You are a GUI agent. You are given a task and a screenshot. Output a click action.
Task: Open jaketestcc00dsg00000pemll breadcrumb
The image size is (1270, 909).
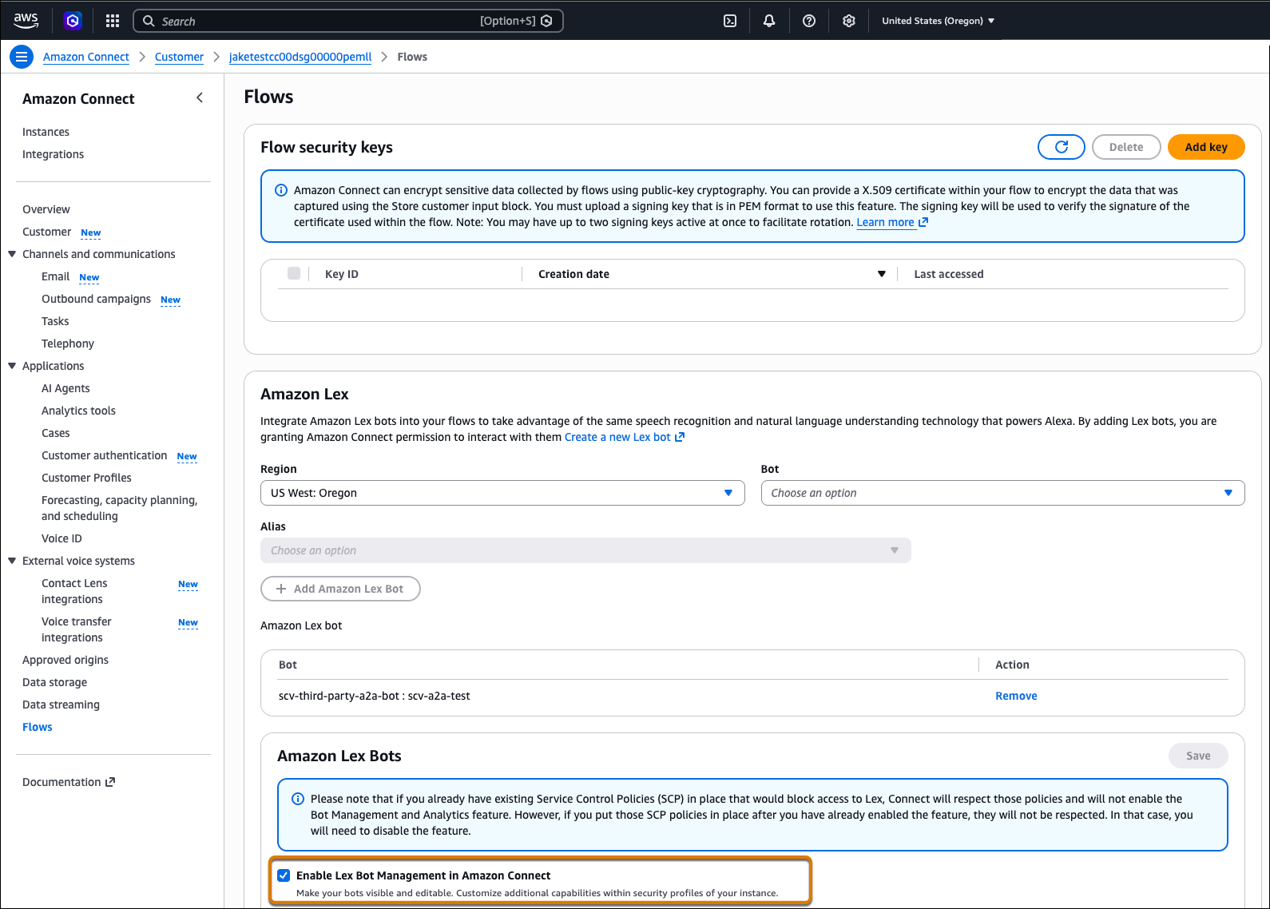click(300, 57)
